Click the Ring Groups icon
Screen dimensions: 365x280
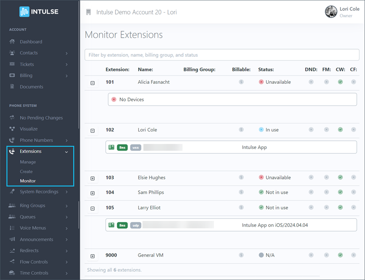12,205
